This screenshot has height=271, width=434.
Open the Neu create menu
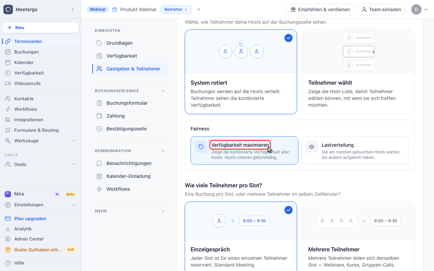click(40, 27)
